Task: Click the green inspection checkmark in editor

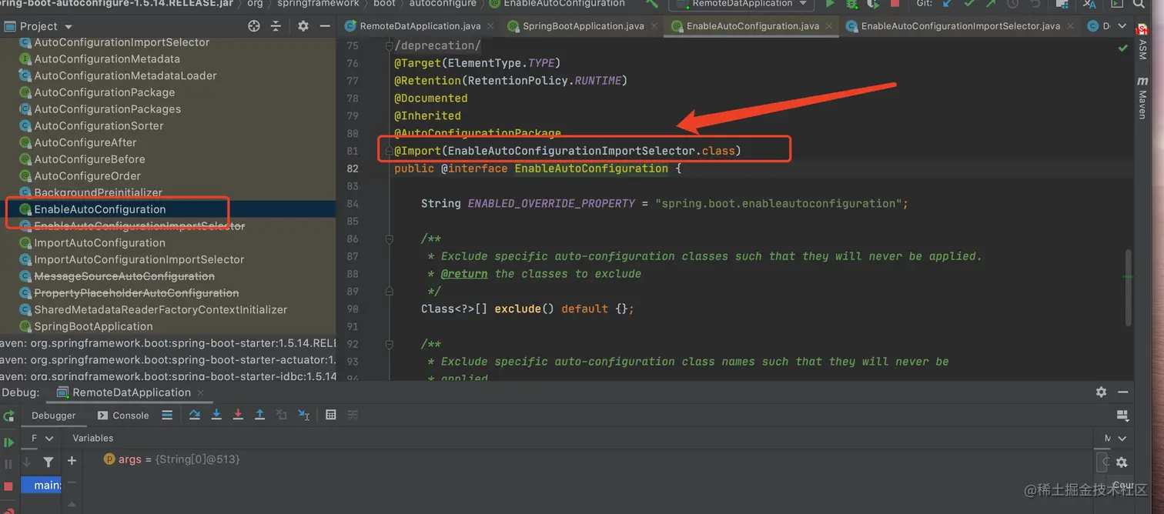Action: tap(1122, 48)
